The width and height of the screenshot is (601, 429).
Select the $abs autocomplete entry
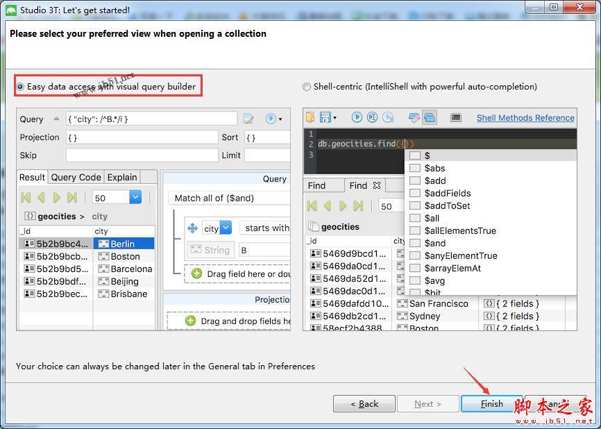click(x=491, y=168)
